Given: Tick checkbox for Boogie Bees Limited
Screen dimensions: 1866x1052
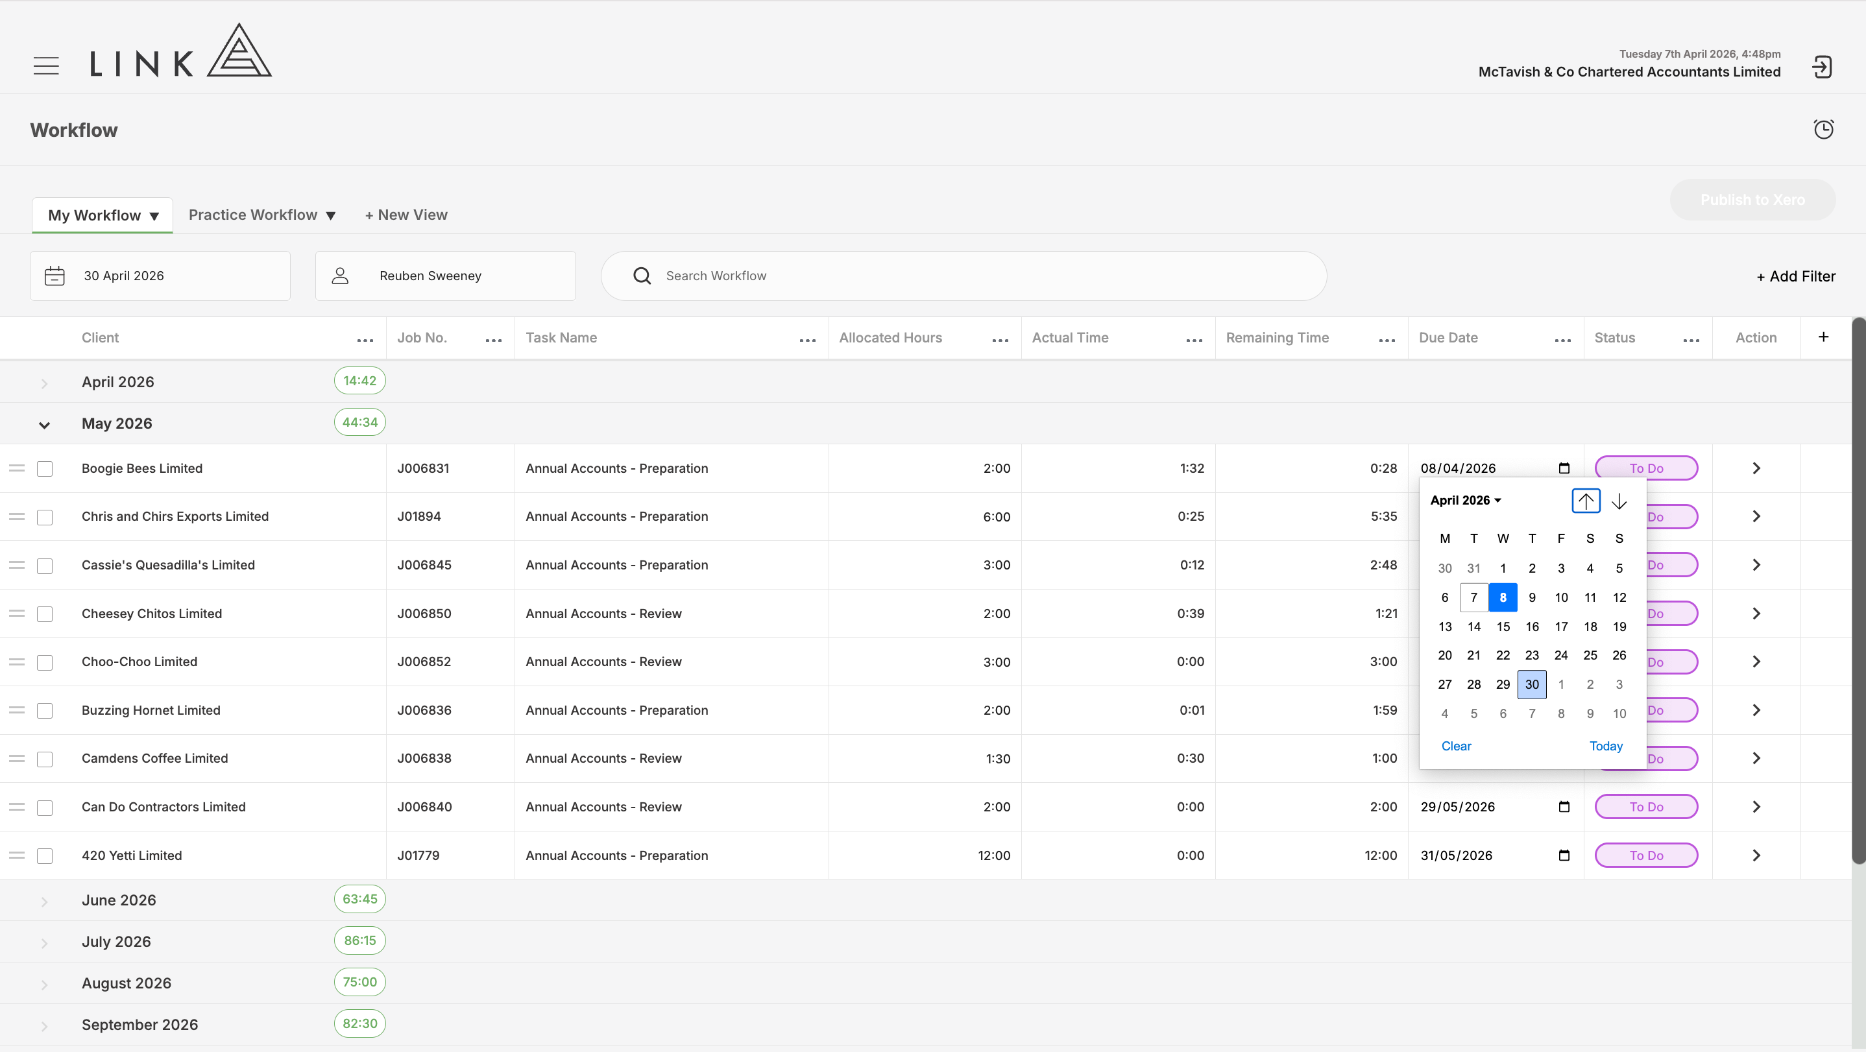Looking at the screenshot, I should [x=45, y=469].
